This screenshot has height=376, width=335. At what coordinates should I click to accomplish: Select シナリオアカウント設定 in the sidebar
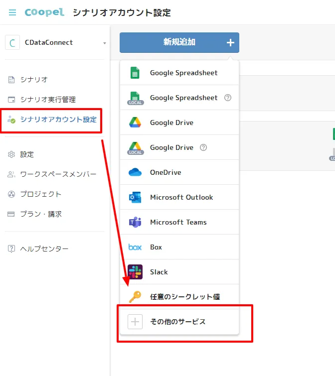[x=58, y=120]
